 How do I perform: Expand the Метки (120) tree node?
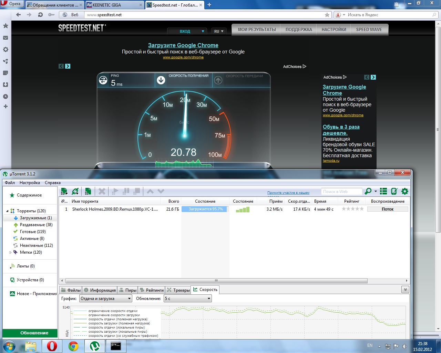point(10,252)
